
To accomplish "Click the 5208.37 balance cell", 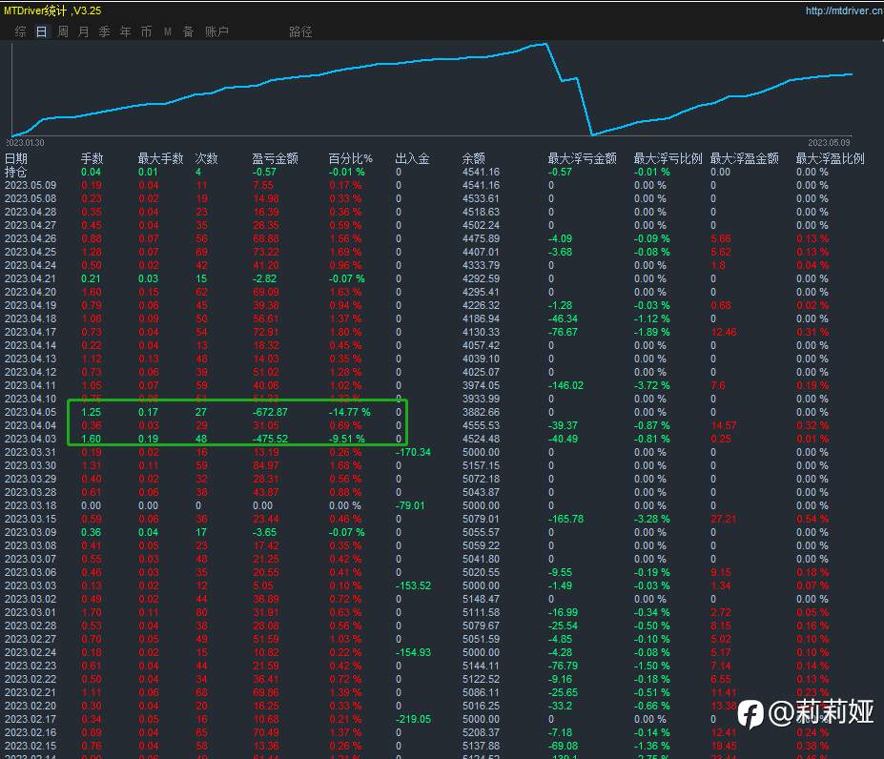I will 481,732.
